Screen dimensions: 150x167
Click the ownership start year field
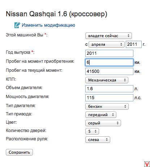(x=134, y=44)
